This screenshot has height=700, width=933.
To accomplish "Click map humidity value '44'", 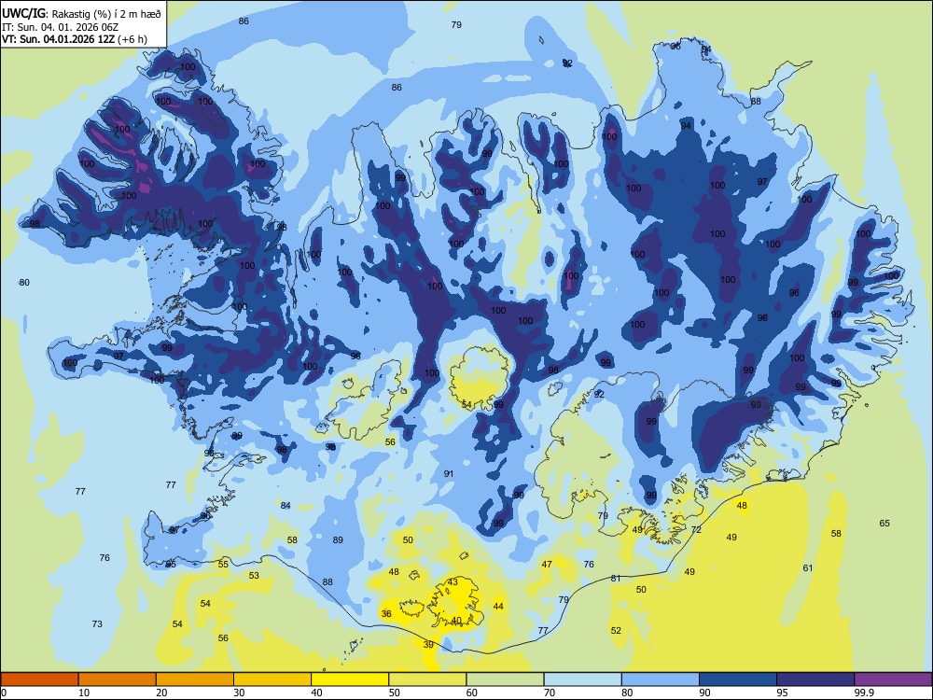I will click(498, 606).
